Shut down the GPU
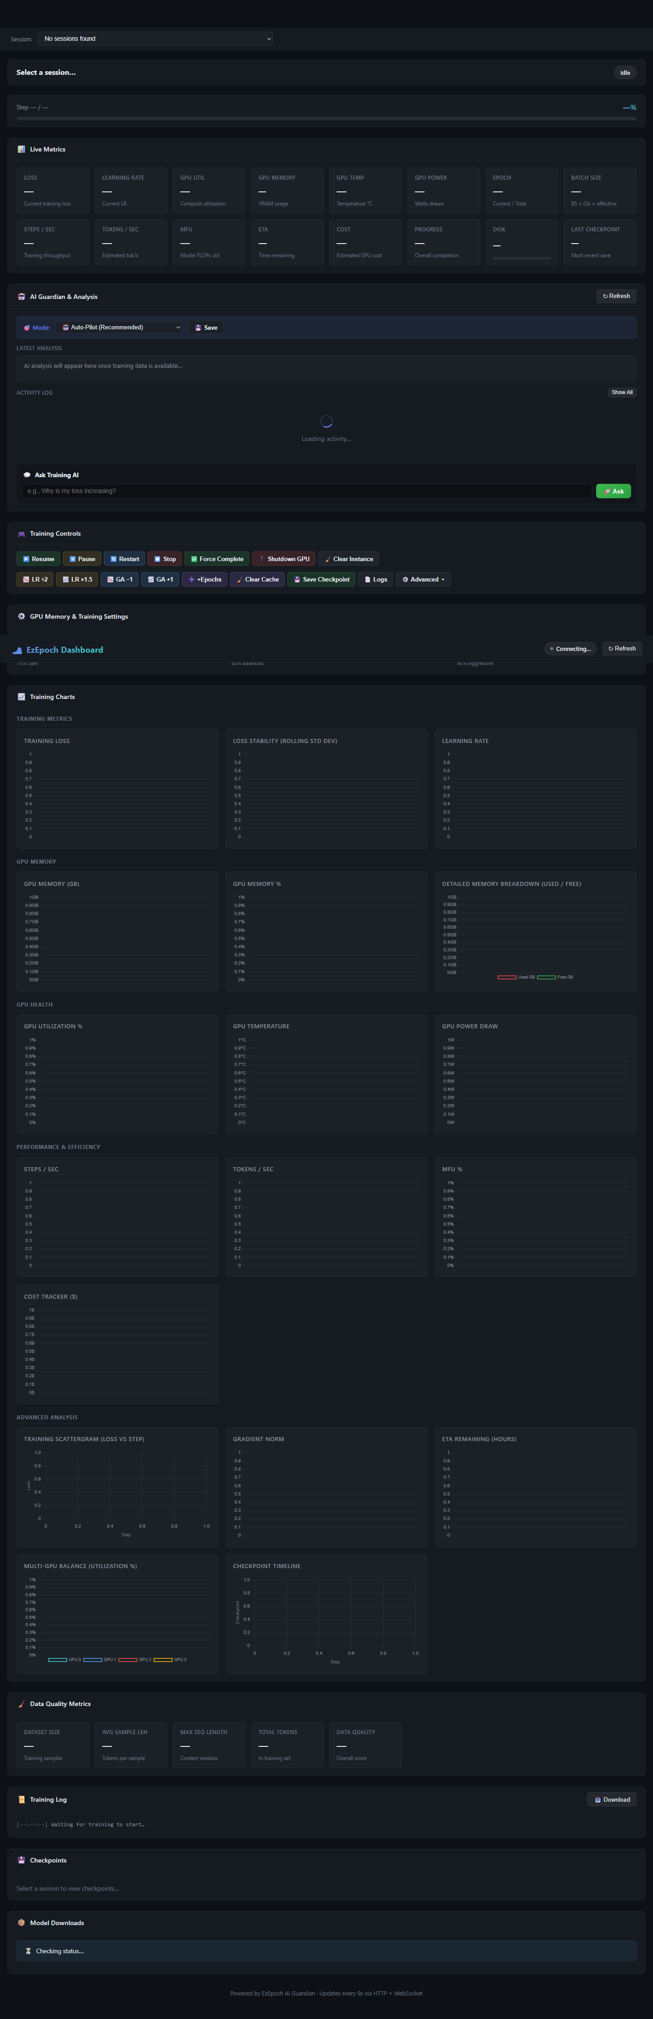The width and height of the screenshot is (653, 2019). click(x=284, y=559)
